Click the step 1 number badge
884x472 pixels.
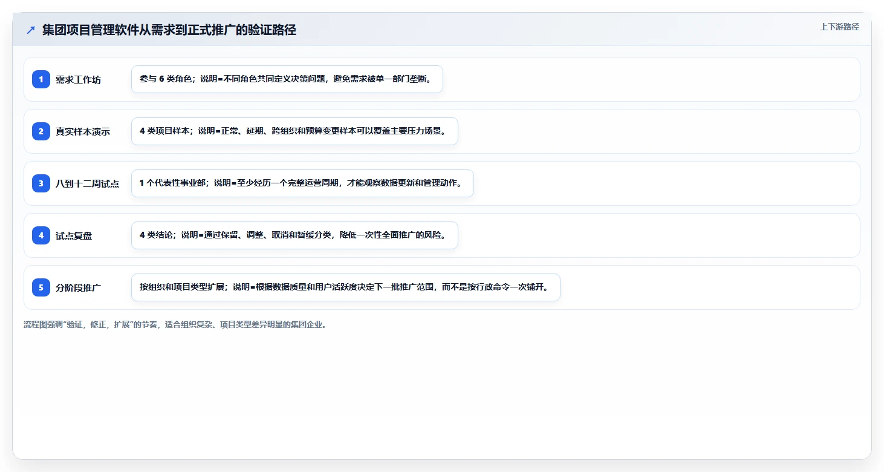coord(41,79)
